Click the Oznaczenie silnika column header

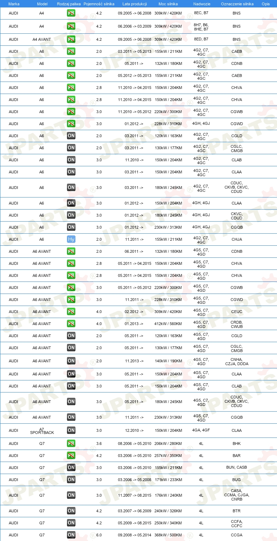click(237, 4)
